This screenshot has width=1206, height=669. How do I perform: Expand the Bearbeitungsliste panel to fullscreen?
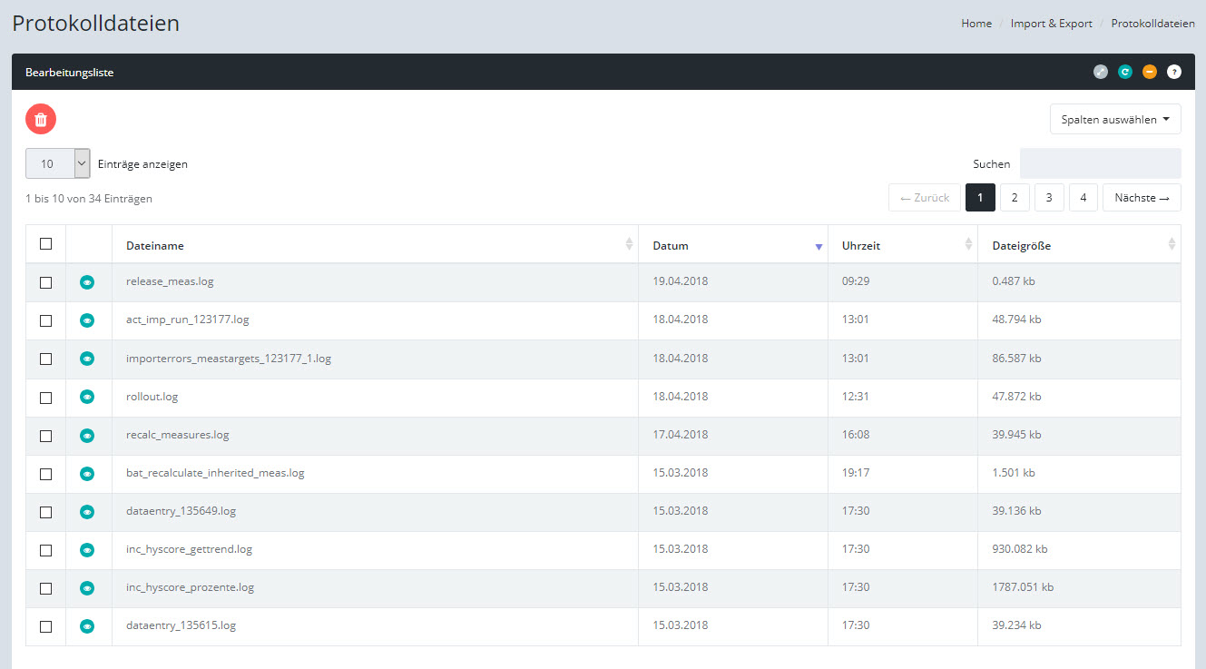pos(1101,72)
